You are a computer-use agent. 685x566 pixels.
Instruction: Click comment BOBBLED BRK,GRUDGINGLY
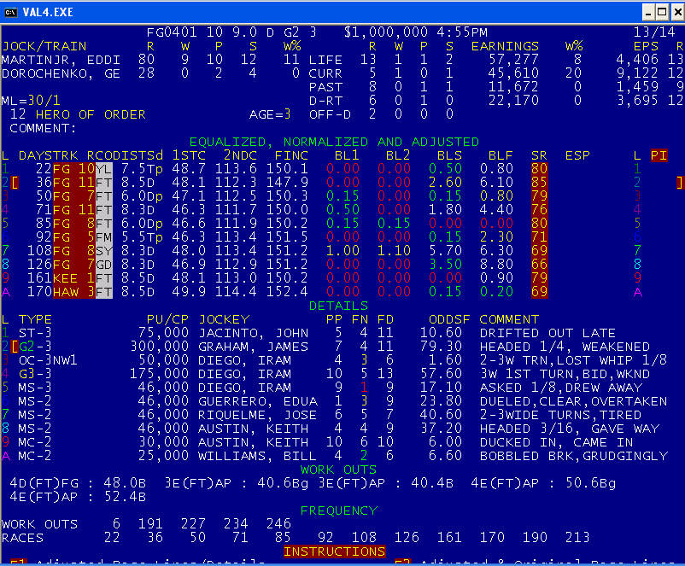574,456
